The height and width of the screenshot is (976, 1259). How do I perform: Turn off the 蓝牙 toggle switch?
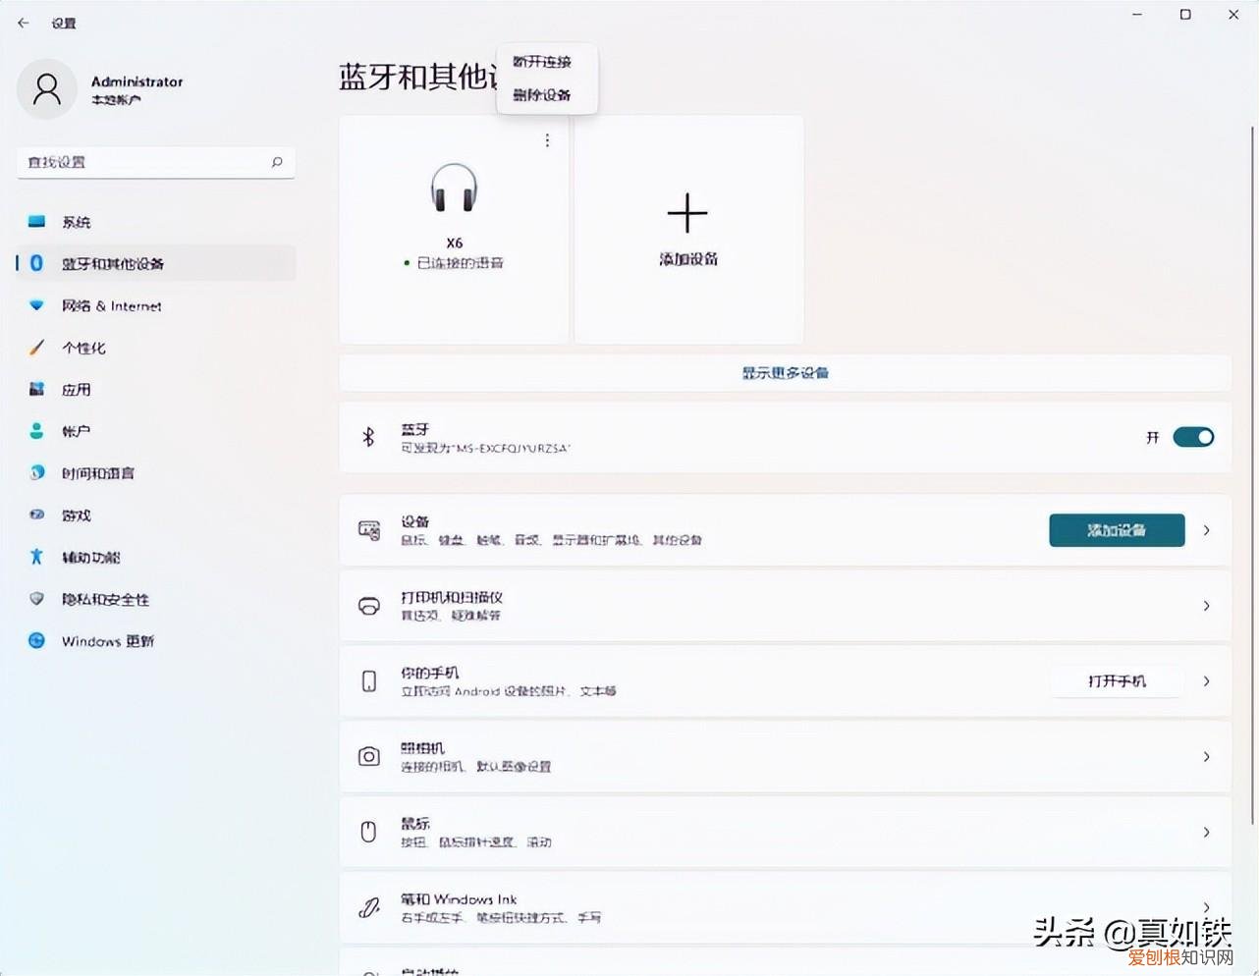click(1193, 437)
